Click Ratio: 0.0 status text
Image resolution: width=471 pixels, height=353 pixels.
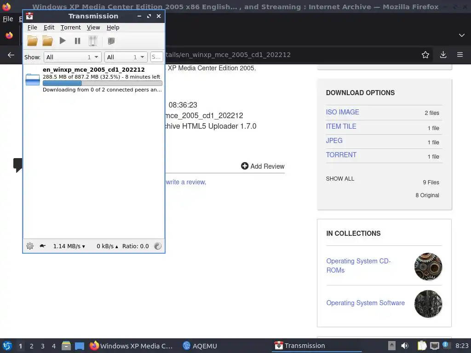point(136,246)
